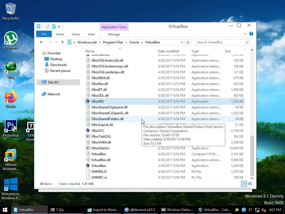Click the volume muted tray icon
This screenshot has width=285, height=214.
(x=264, y=210)
